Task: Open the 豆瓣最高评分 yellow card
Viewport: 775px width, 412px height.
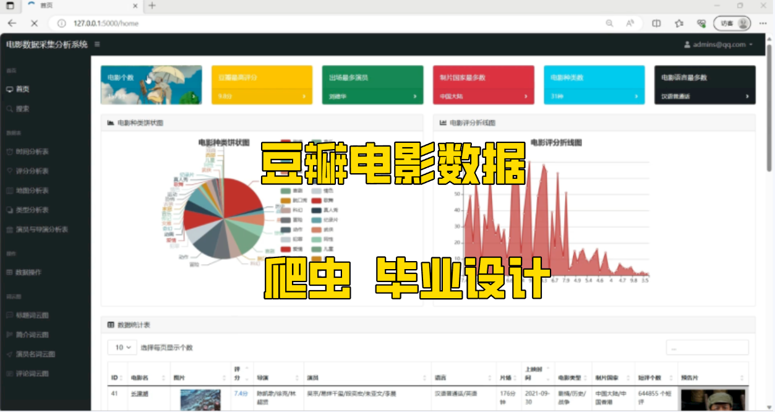Action: pos(262,85)
